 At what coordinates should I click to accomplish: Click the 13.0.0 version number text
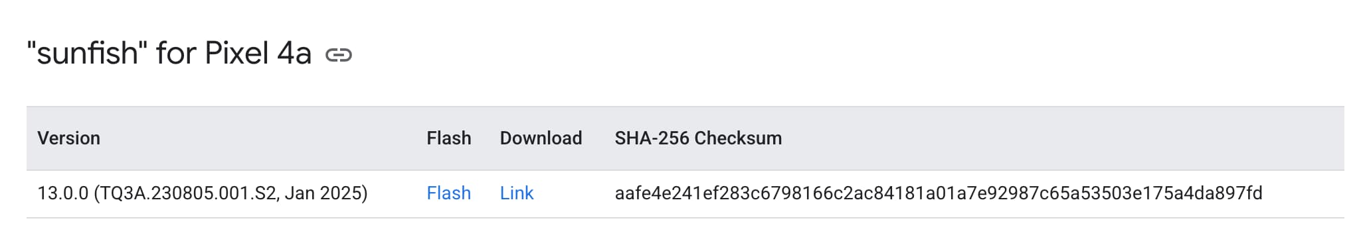62,193
